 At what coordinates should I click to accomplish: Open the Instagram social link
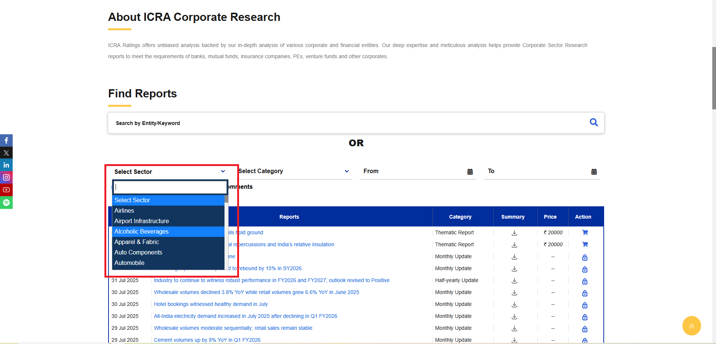[x=6, y=177]
